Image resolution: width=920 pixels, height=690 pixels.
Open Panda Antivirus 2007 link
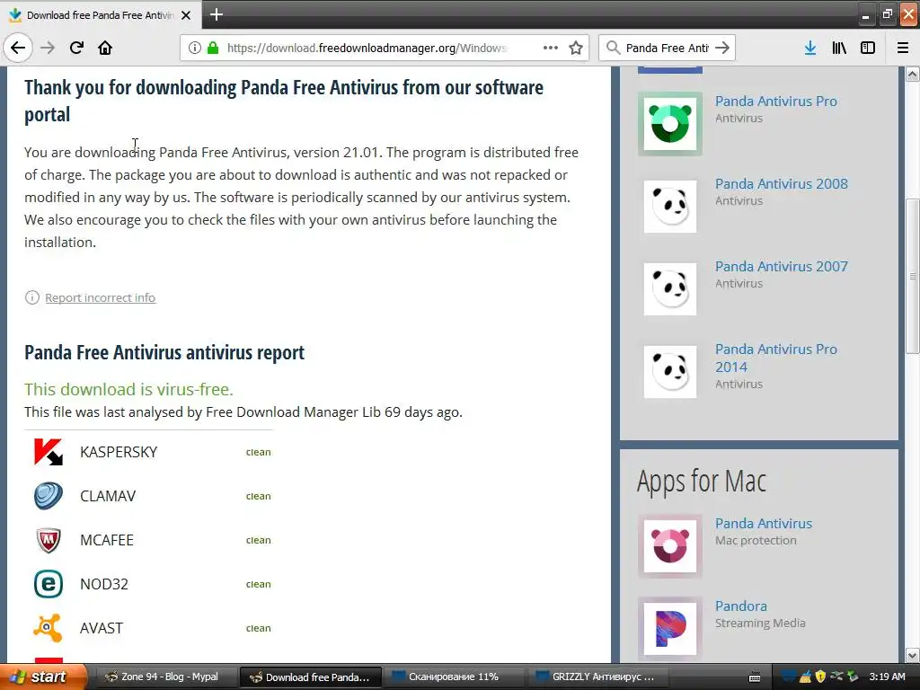tap(781, 266)
